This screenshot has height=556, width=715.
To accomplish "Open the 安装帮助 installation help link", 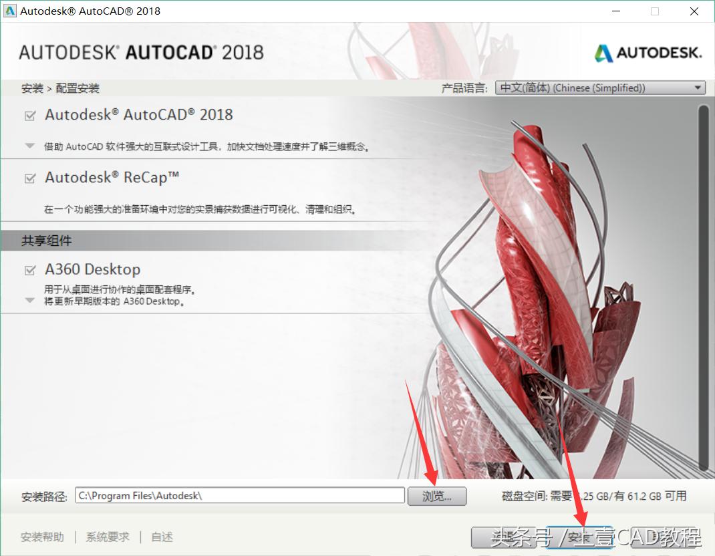I will (x=42, y=537).
